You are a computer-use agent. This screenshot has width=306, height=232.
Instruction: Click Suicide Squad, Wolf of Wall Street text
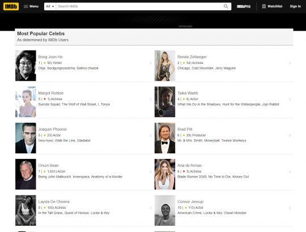pos(74,105)
